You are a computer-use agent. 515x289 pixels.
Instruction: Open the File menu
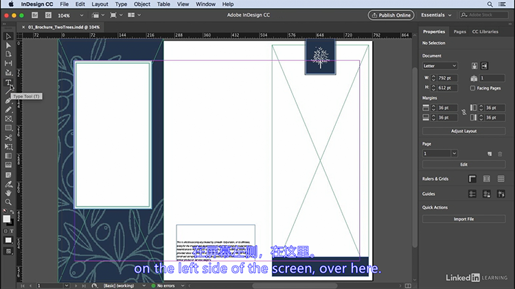[65, 4]
